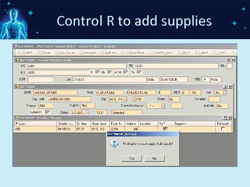Screen dimensions: 250x187
Task: Click the Product Change window icon
Action: pyautogui.click(x=16, y=118)
